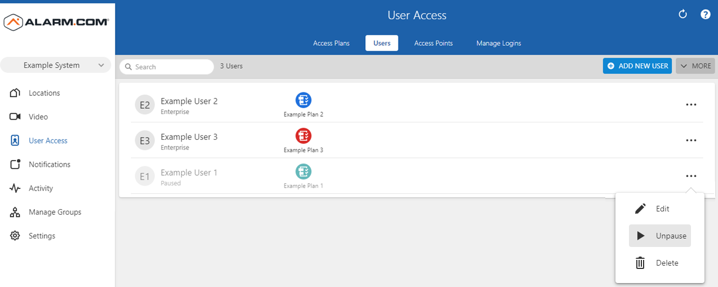
Task: Click the E3 user avatar
Action: coord(145,140)
